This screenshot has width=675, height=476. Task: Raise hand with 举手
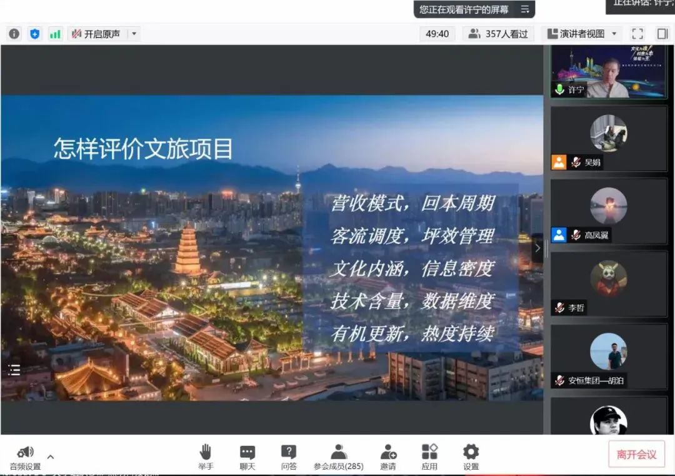pyautogui.click(x=206, y=457)
